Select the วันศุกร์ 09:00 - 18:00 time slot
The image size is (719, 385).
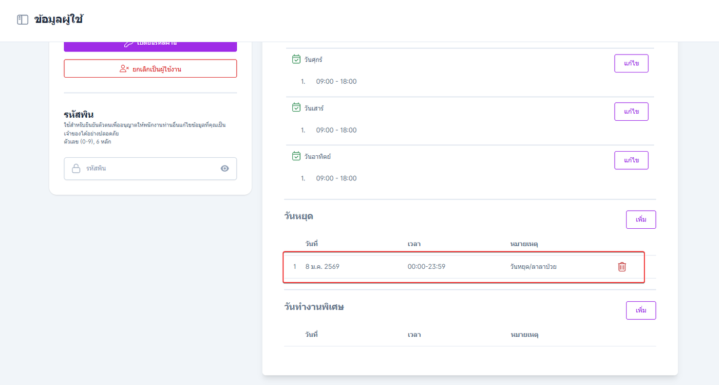[x=336, y=81]
